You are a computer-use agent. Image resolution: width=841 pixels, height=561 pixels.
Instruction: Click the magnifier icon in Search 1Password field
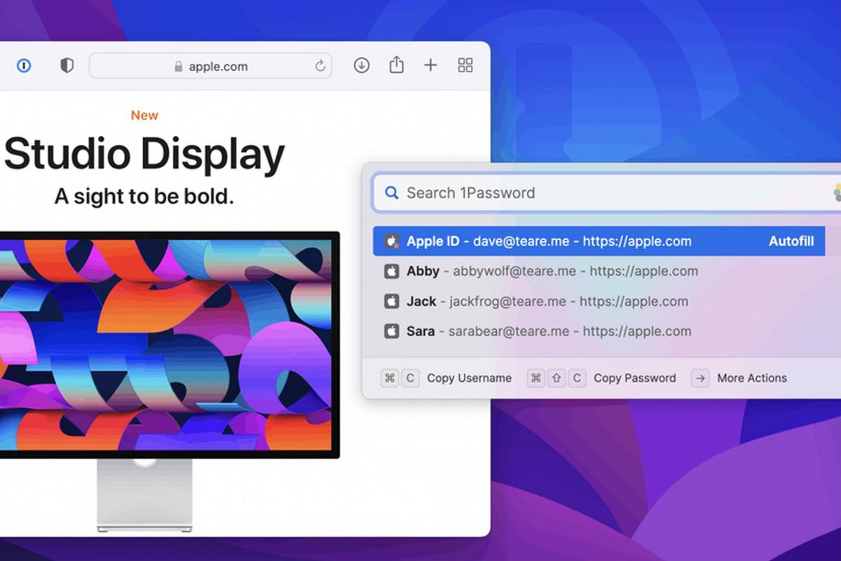(x=392, y=192)
